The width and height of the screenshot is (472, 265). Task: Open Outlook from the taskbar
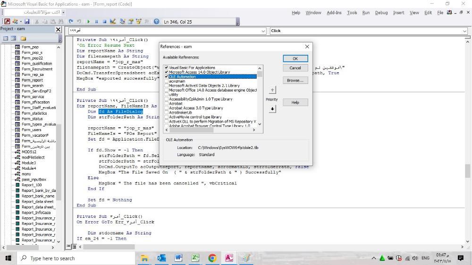[161, 258]
